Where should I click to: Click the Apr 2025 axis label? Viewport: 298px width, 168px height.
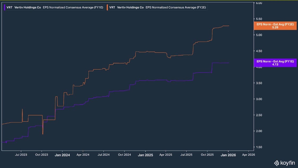pos(166,155)
